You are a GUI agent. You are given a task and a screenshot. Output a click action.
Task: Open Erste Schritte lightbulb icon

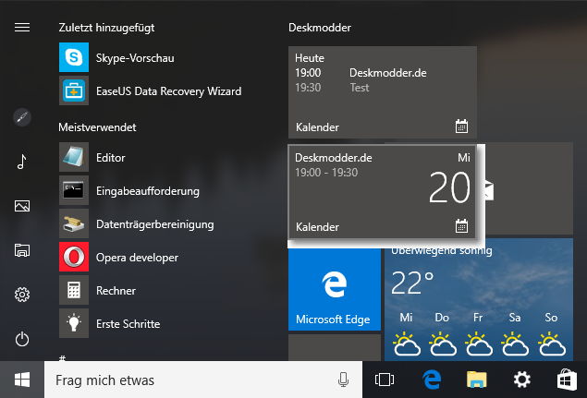74,323
